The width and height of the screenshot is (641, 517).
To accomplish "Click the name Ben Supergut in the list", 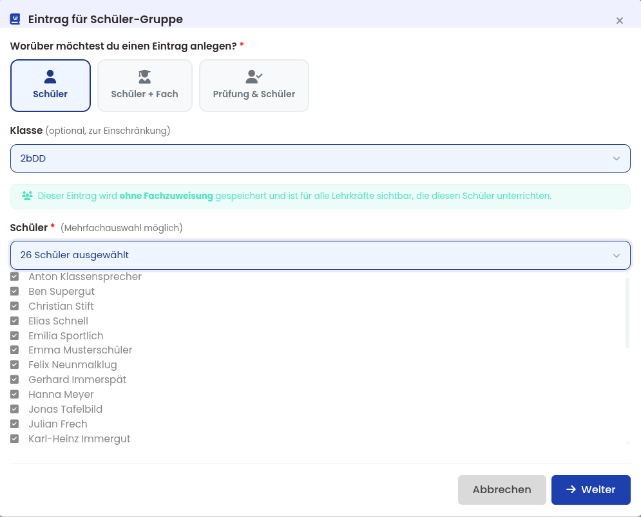I will click(61, 292).
